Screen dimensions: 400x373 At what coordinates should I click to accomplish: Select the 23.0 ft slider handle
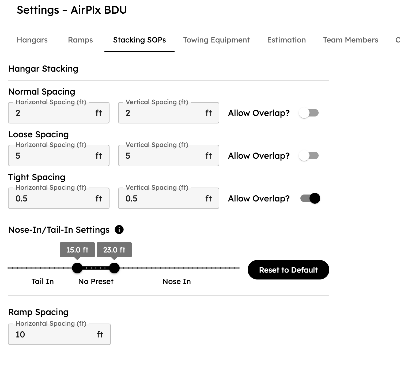[114, 268]
